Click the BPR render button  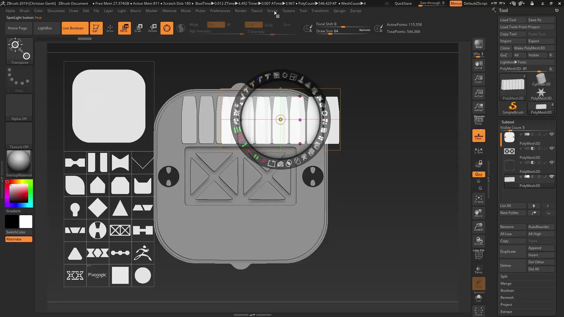coord(479,44)
